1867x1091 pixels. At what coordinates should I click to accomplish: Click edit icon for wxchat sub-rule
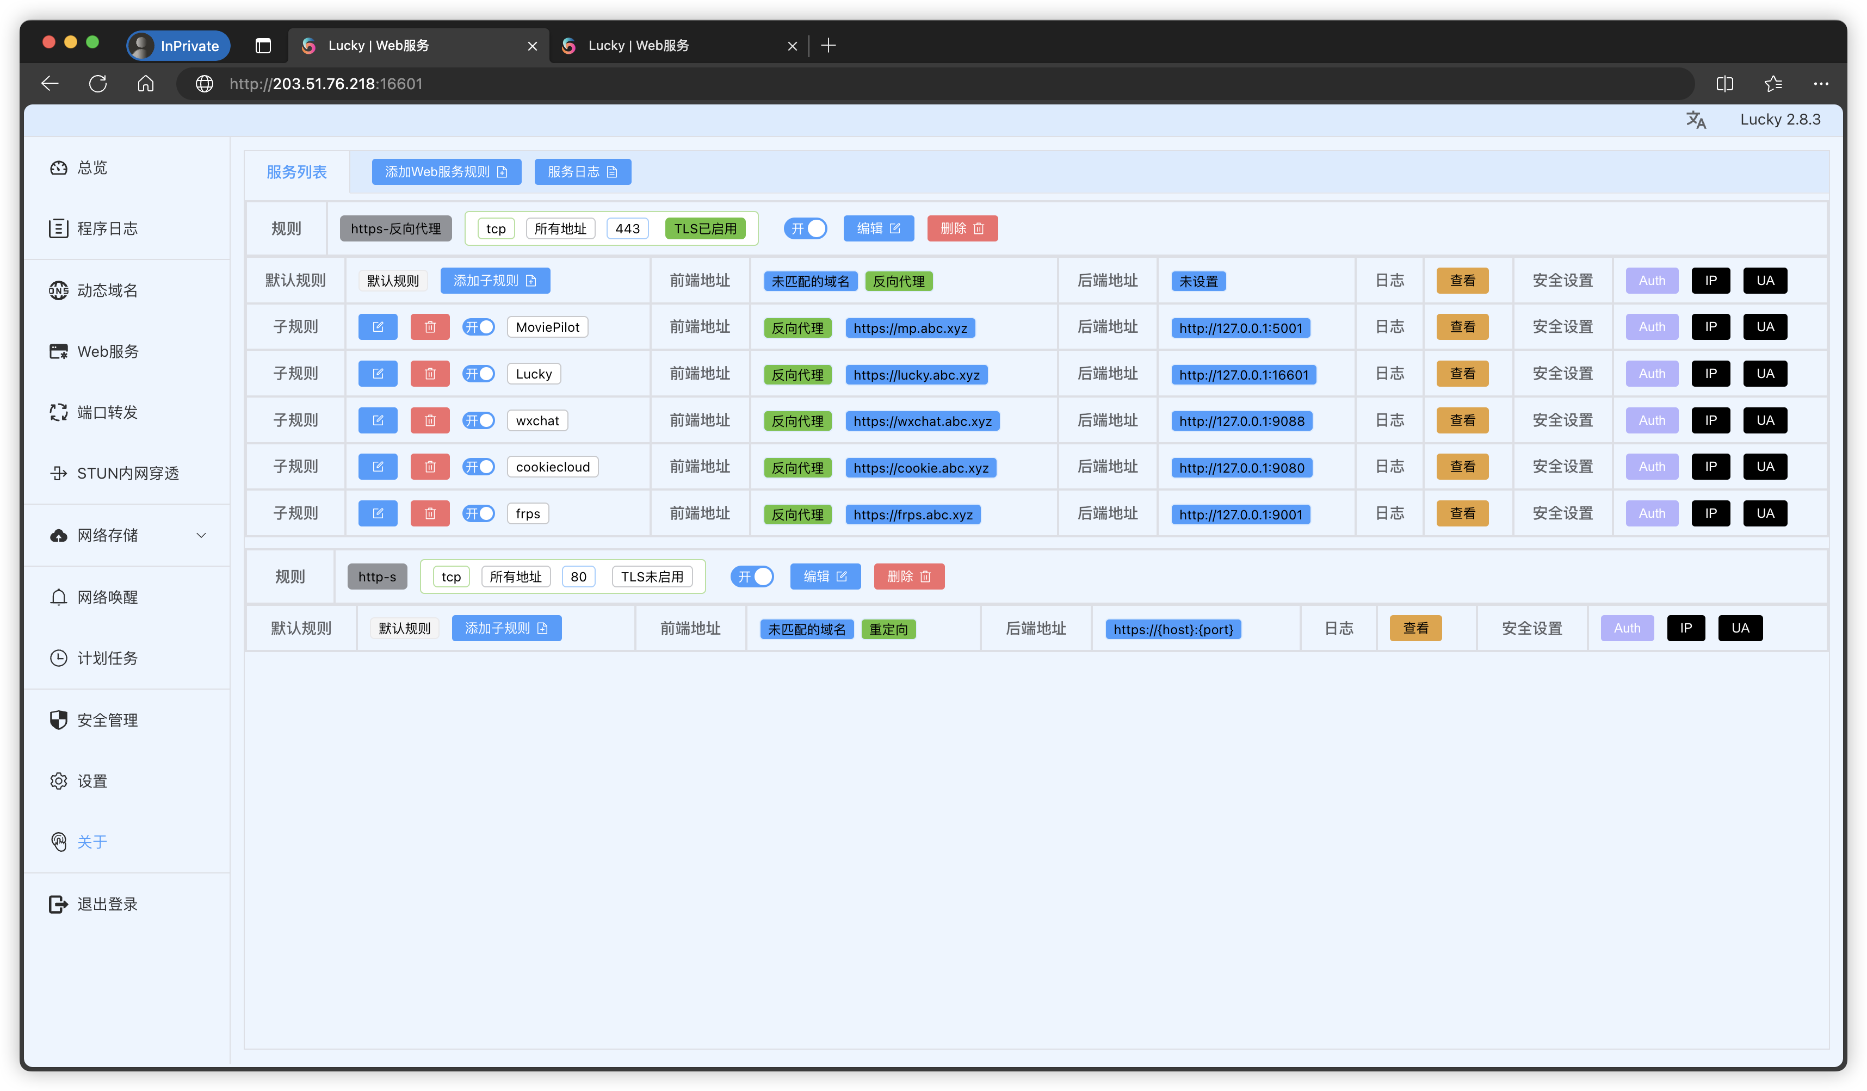(x=378, y=420)
